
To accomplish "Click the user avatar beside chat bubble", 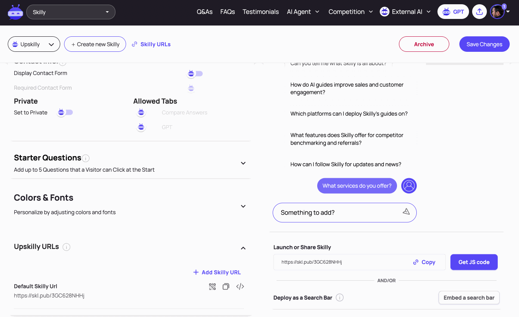I will tap(409, 186).
